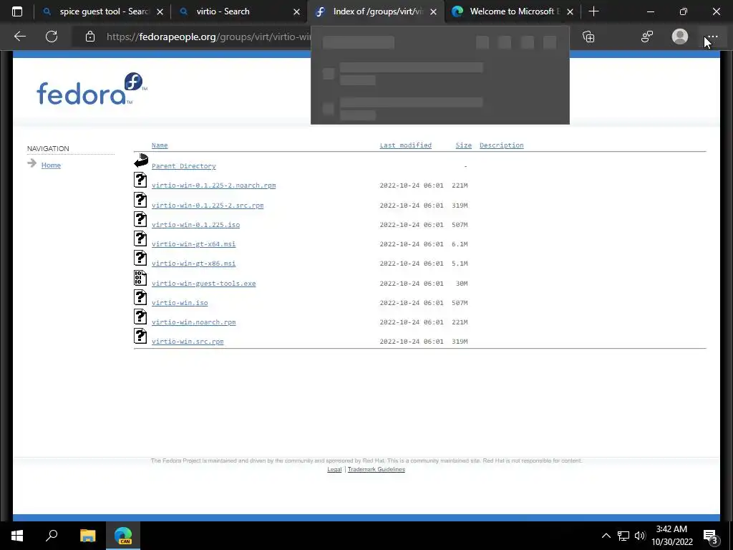Image resolution: width=733 pixels, height=550 pixels.
Task: Download virtio-win.iso
Action: tap(180, 303)
